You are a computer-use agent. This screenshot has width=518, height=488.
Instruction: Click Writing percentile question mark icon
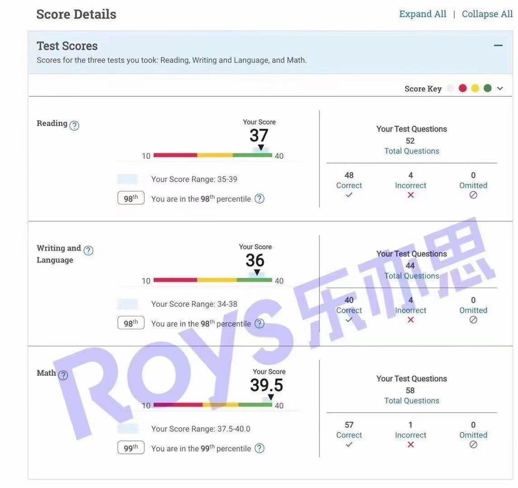coord(259,324)
